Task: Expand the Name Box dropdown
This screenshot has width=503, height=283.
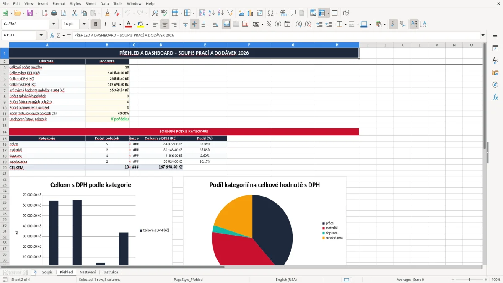Action: click(41, 35)
